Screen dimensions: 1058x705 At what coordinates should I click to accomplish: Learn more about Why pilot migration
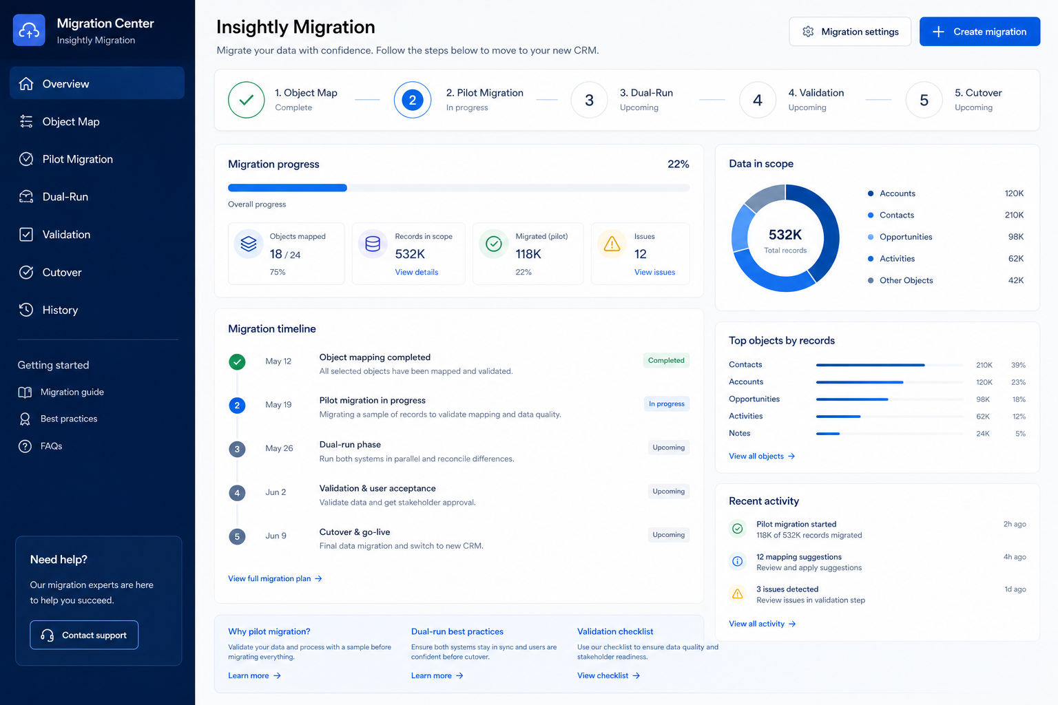click(x=255, y=675)
